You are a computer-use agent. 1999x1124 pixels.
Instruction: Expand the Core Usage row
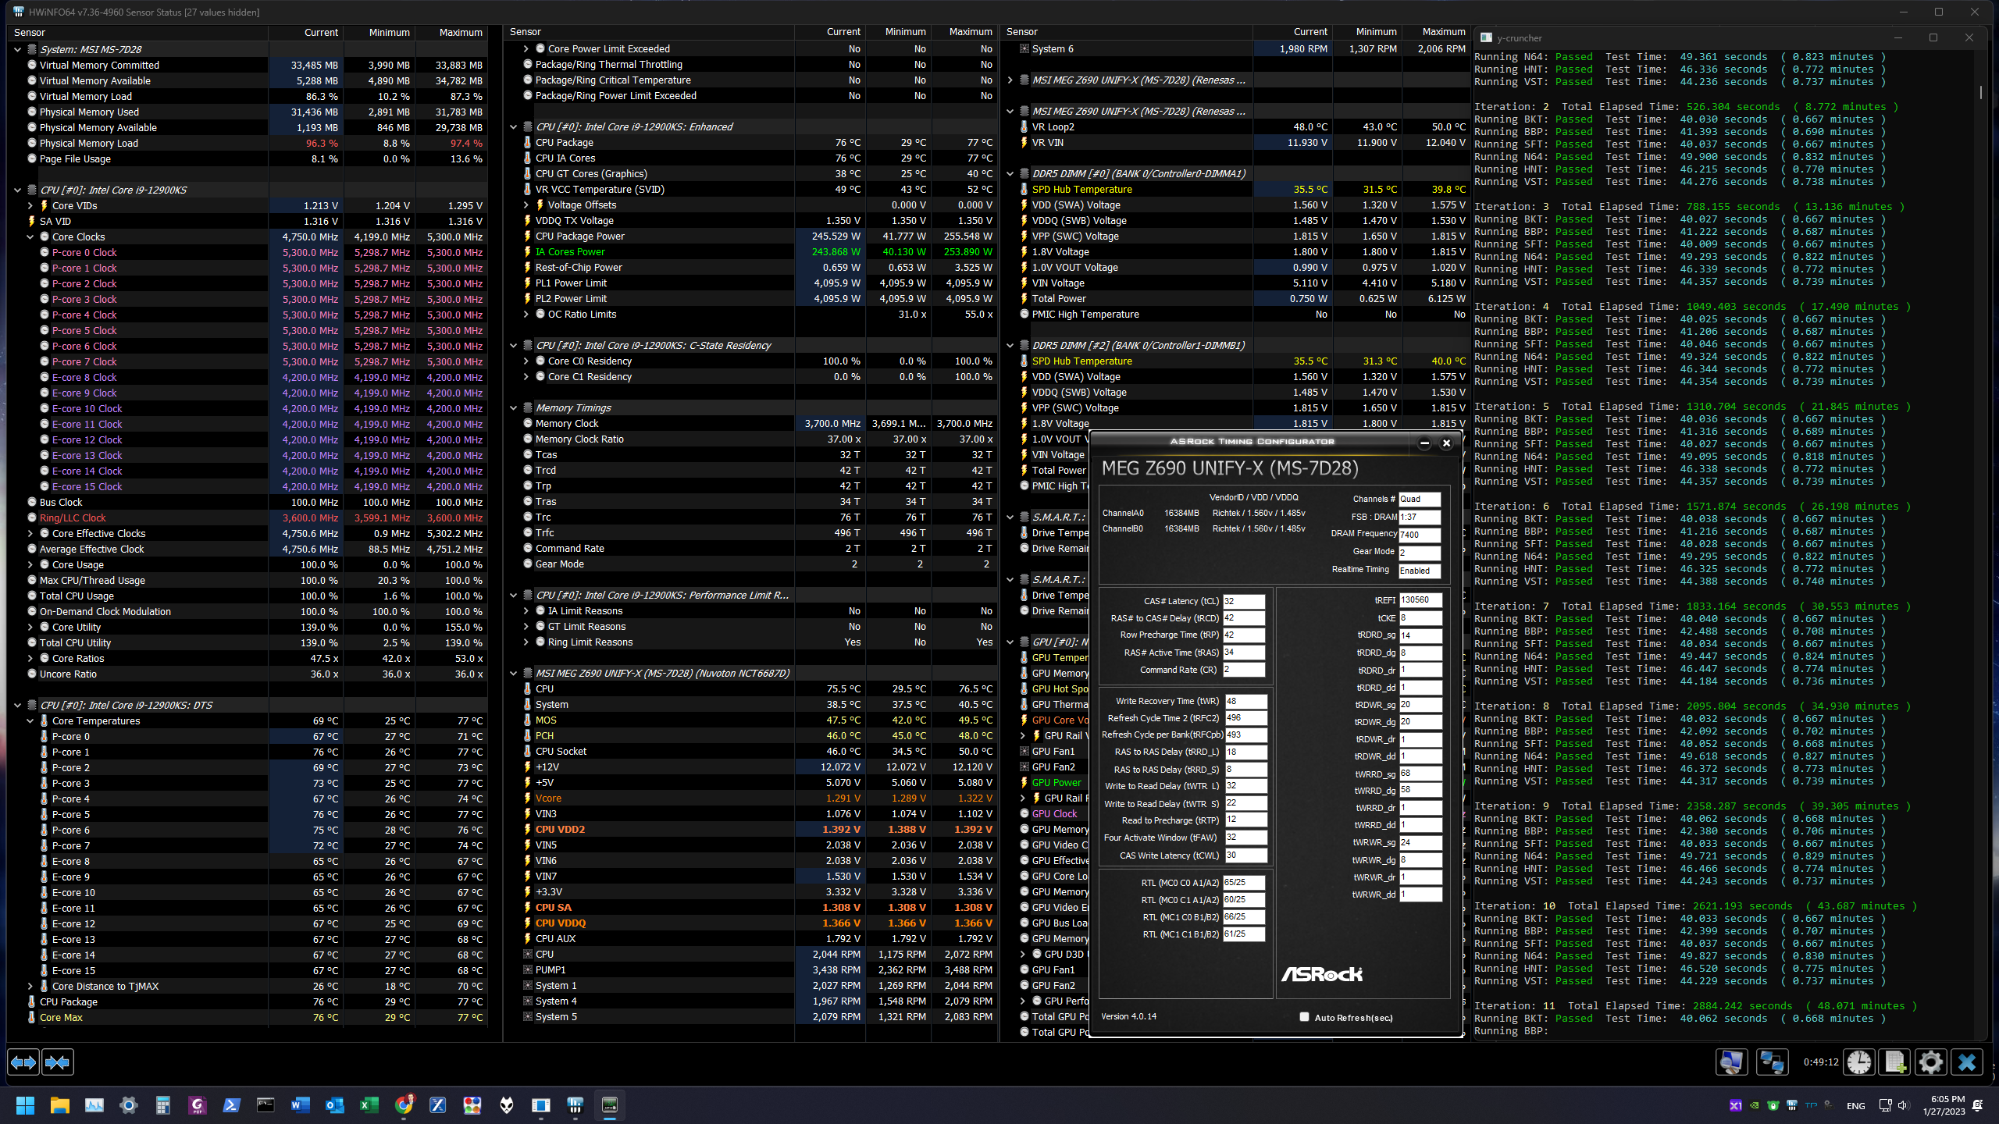(30, 564)
